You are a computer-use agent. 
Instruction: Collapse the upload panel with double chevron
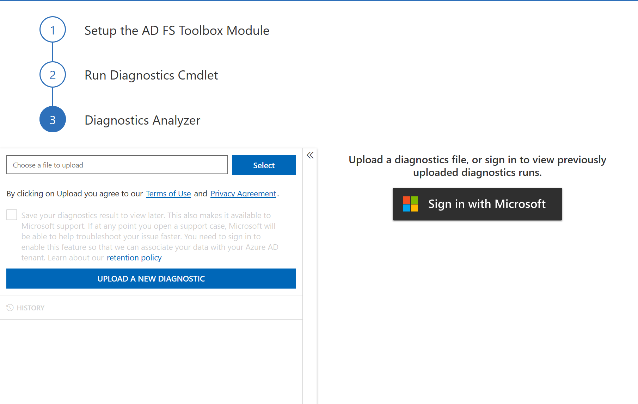pos(310,155)
